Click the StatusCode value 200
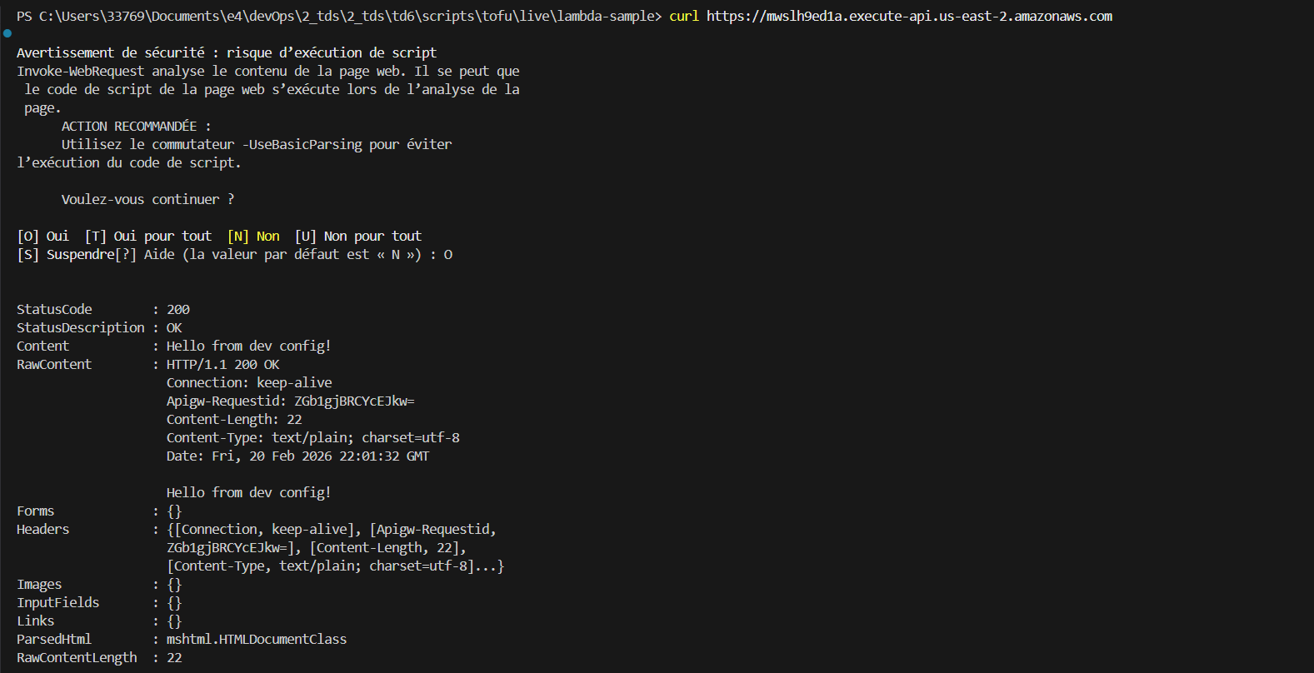Viewport: 1314px width, 673px height. [178, 310]
